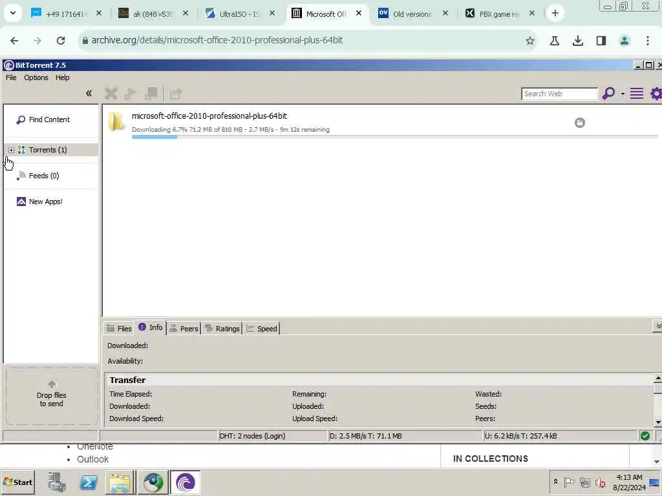Click the Share toolbar icon
The height and width of the screenshot is (496, 662).
pyautogui.click(x=176, y=94)
